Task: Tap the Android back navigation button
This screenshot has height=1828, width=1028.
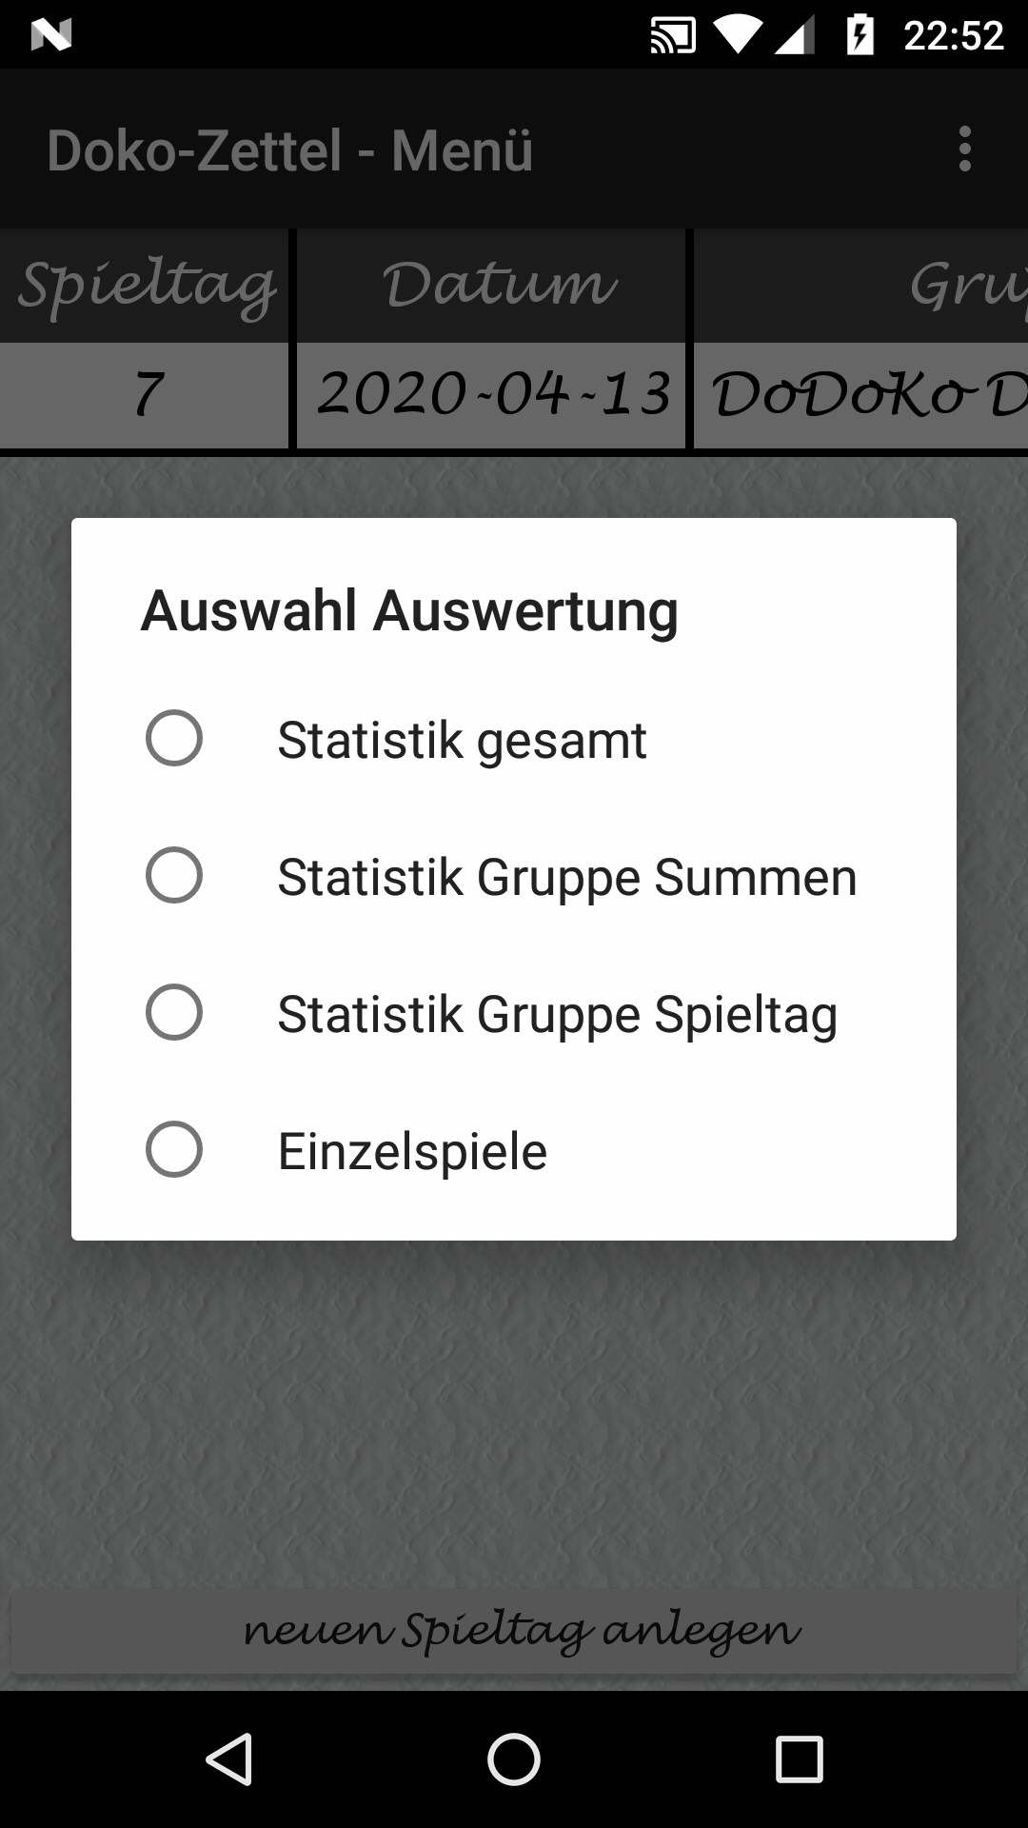Action: [x=228, y=1758]
